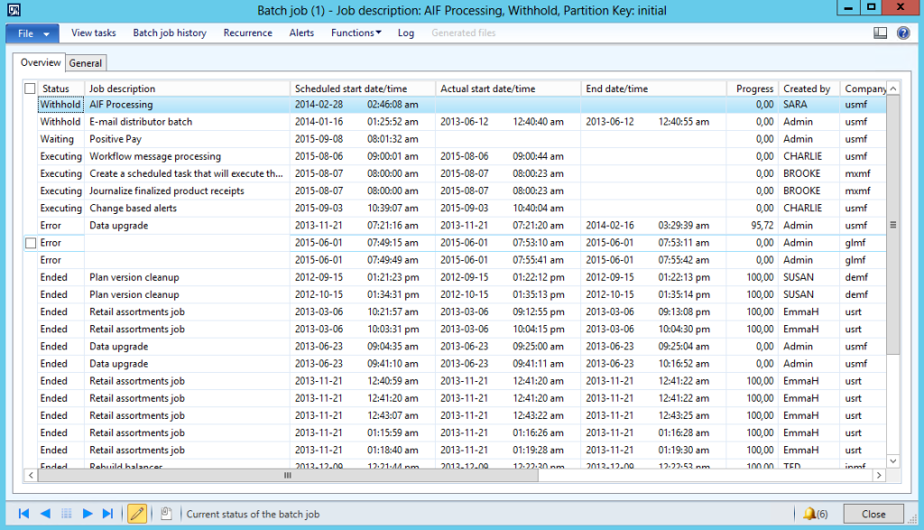Sort by Scheduled start date/time header
924x530 pixels.
coord(363,88)
